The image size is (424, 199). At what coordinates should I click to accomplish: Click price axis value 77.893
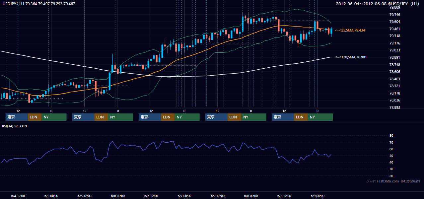tap(394, 107)
